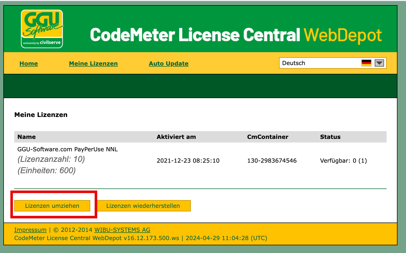The image size is (406, 253).
Task: Click the Status column header
Action: (330, 137)
